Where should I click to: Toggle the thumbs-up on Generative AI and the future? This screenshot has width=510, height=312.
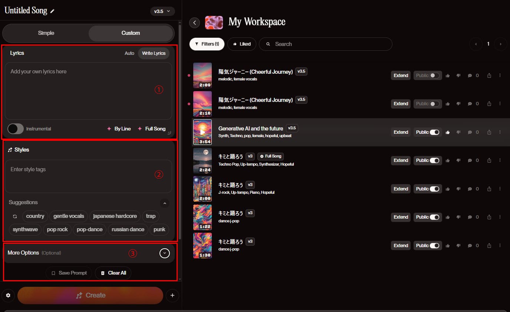pyautogui.click(x=448, y=132)
